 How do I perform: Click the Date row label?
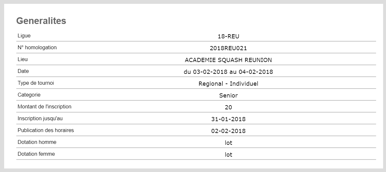pyautogui.click(x=23, y=71)
